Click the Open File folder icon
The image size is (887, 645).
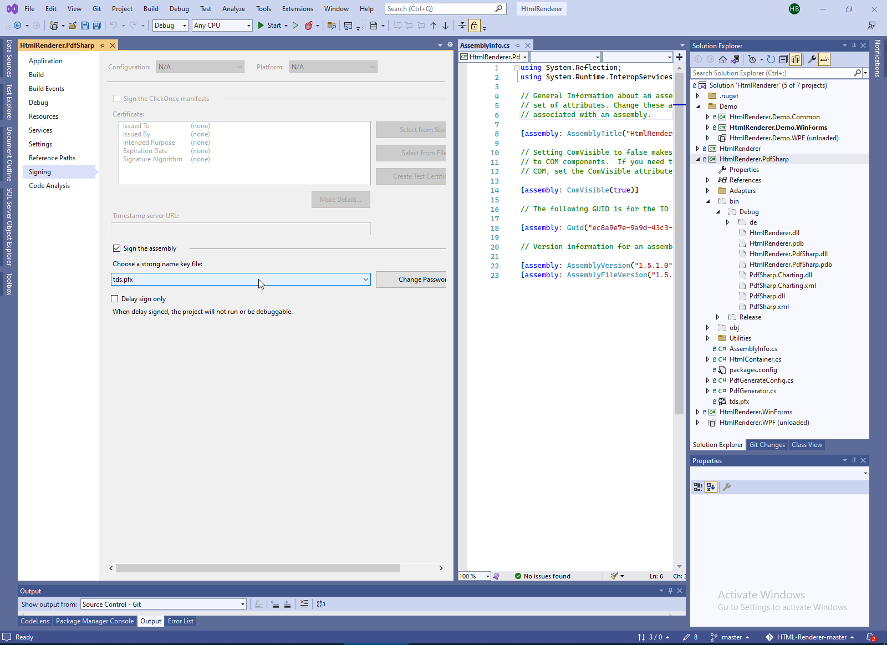(72, 26)
